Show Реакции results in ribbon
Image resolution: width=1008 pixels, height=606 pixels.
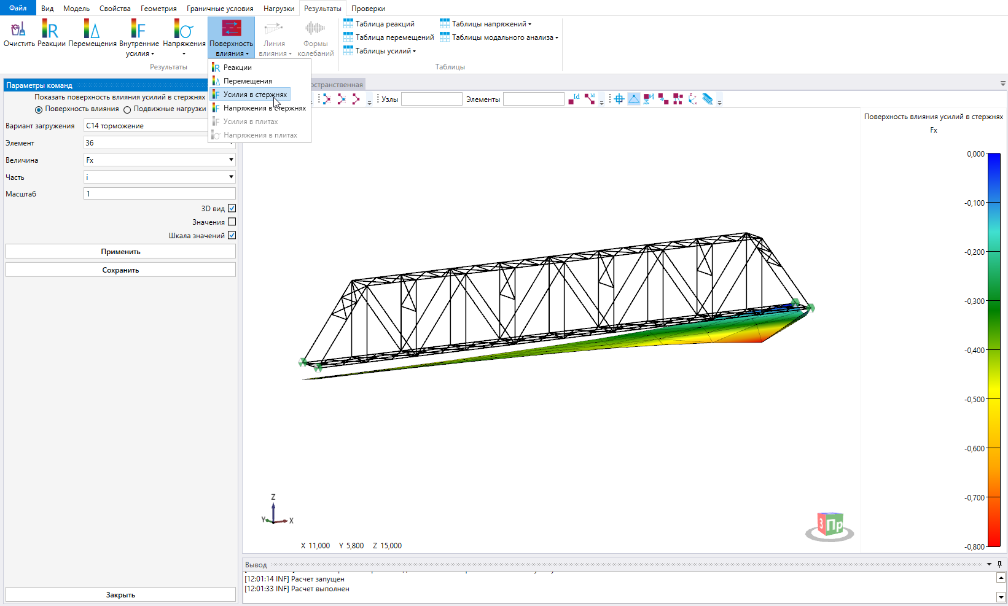[x=51, y=33]
